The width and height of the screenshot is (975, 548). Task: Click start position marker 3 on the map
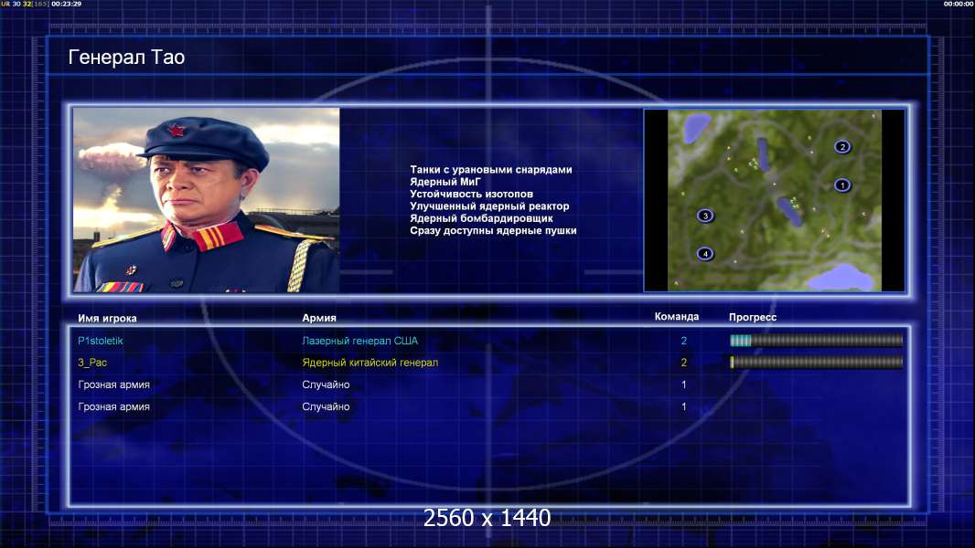[704, 216]
